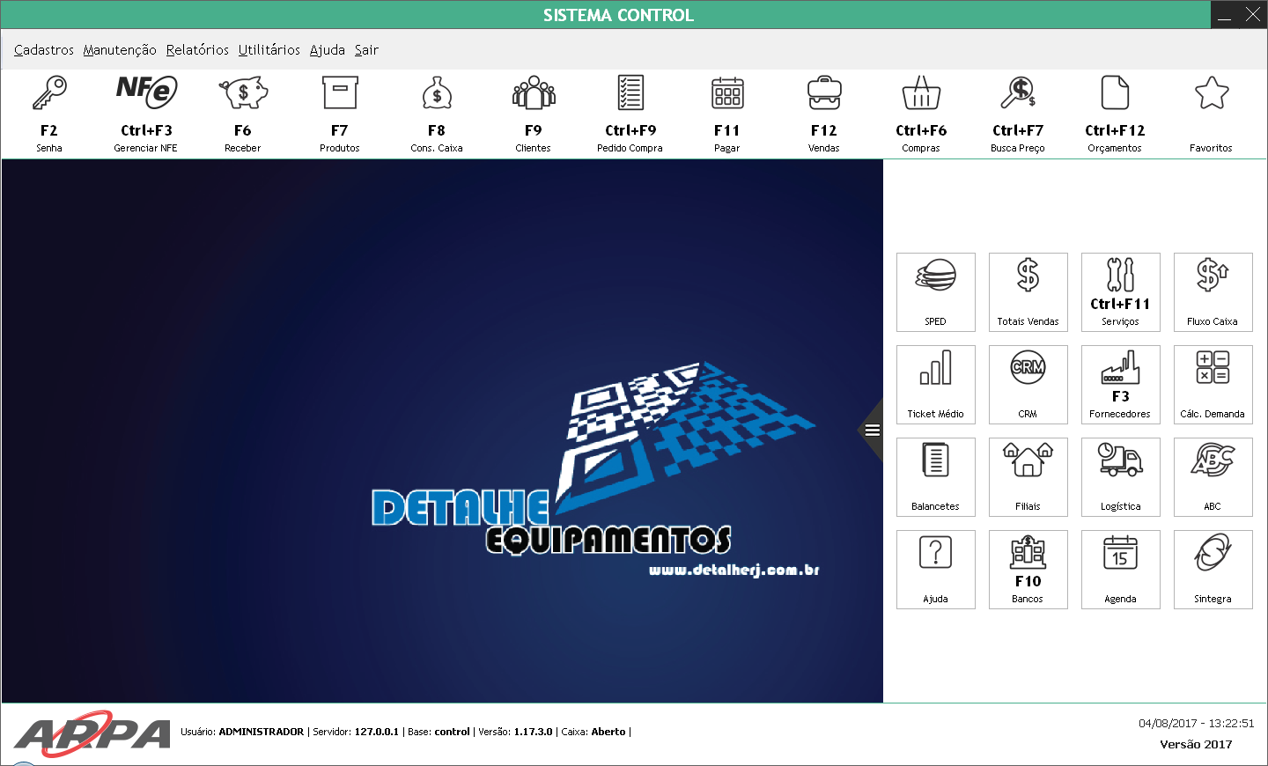Viewport: 1268px width, 766px height.
Task: Open the Sintegra tile
Action: (1213, 570)
